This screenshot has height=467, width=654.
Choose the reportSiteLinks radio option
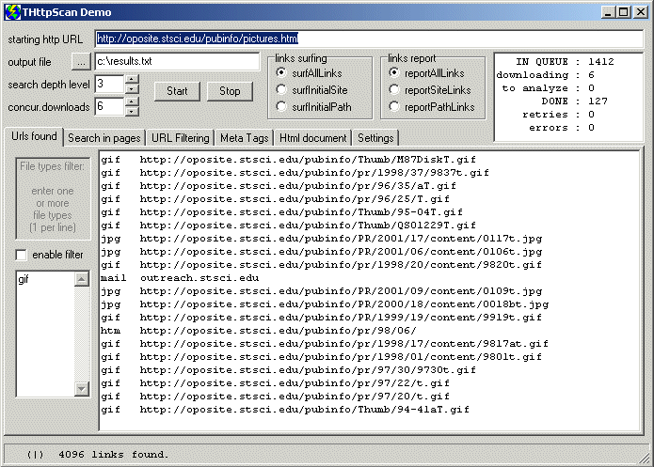[395, 89]
